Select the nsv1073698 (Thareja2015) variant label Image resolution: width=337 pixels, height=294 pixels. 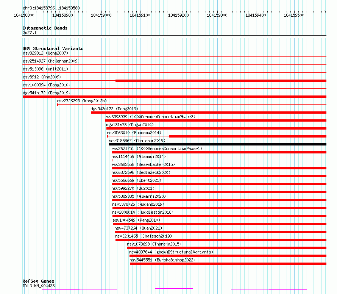(x=154, y=244)
